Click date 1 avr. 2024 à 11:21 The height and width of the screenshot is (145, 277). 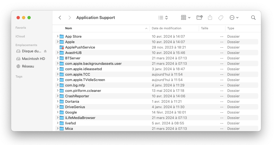tap(166, 101)
